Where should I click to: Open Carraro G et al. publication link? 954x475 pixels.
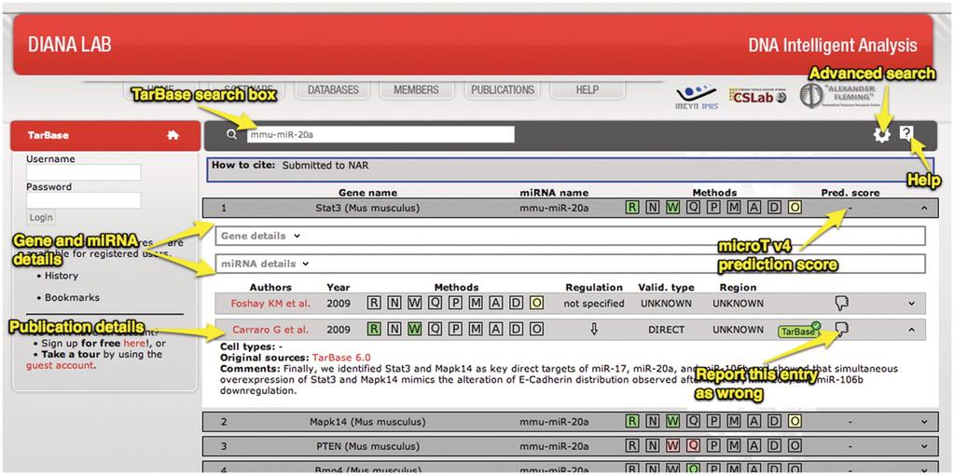point(270,330)
